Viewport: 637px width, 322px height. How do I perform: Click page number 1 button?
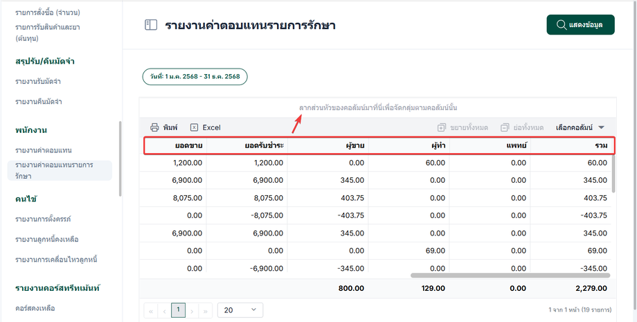coord(178,310)
